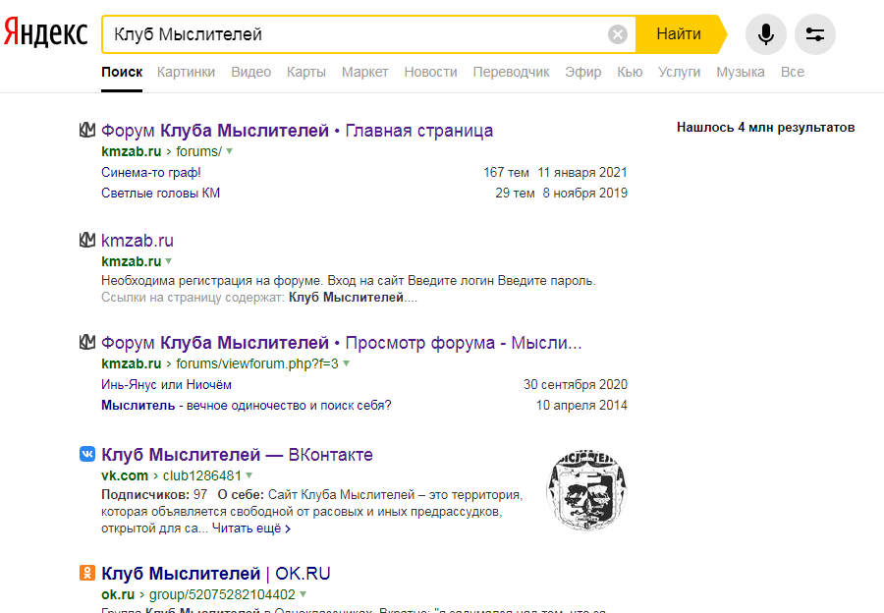The height and width of the screenshot is (613, 884).
Task: Expand the Все services menu
Action: click(x=793, y=72)
